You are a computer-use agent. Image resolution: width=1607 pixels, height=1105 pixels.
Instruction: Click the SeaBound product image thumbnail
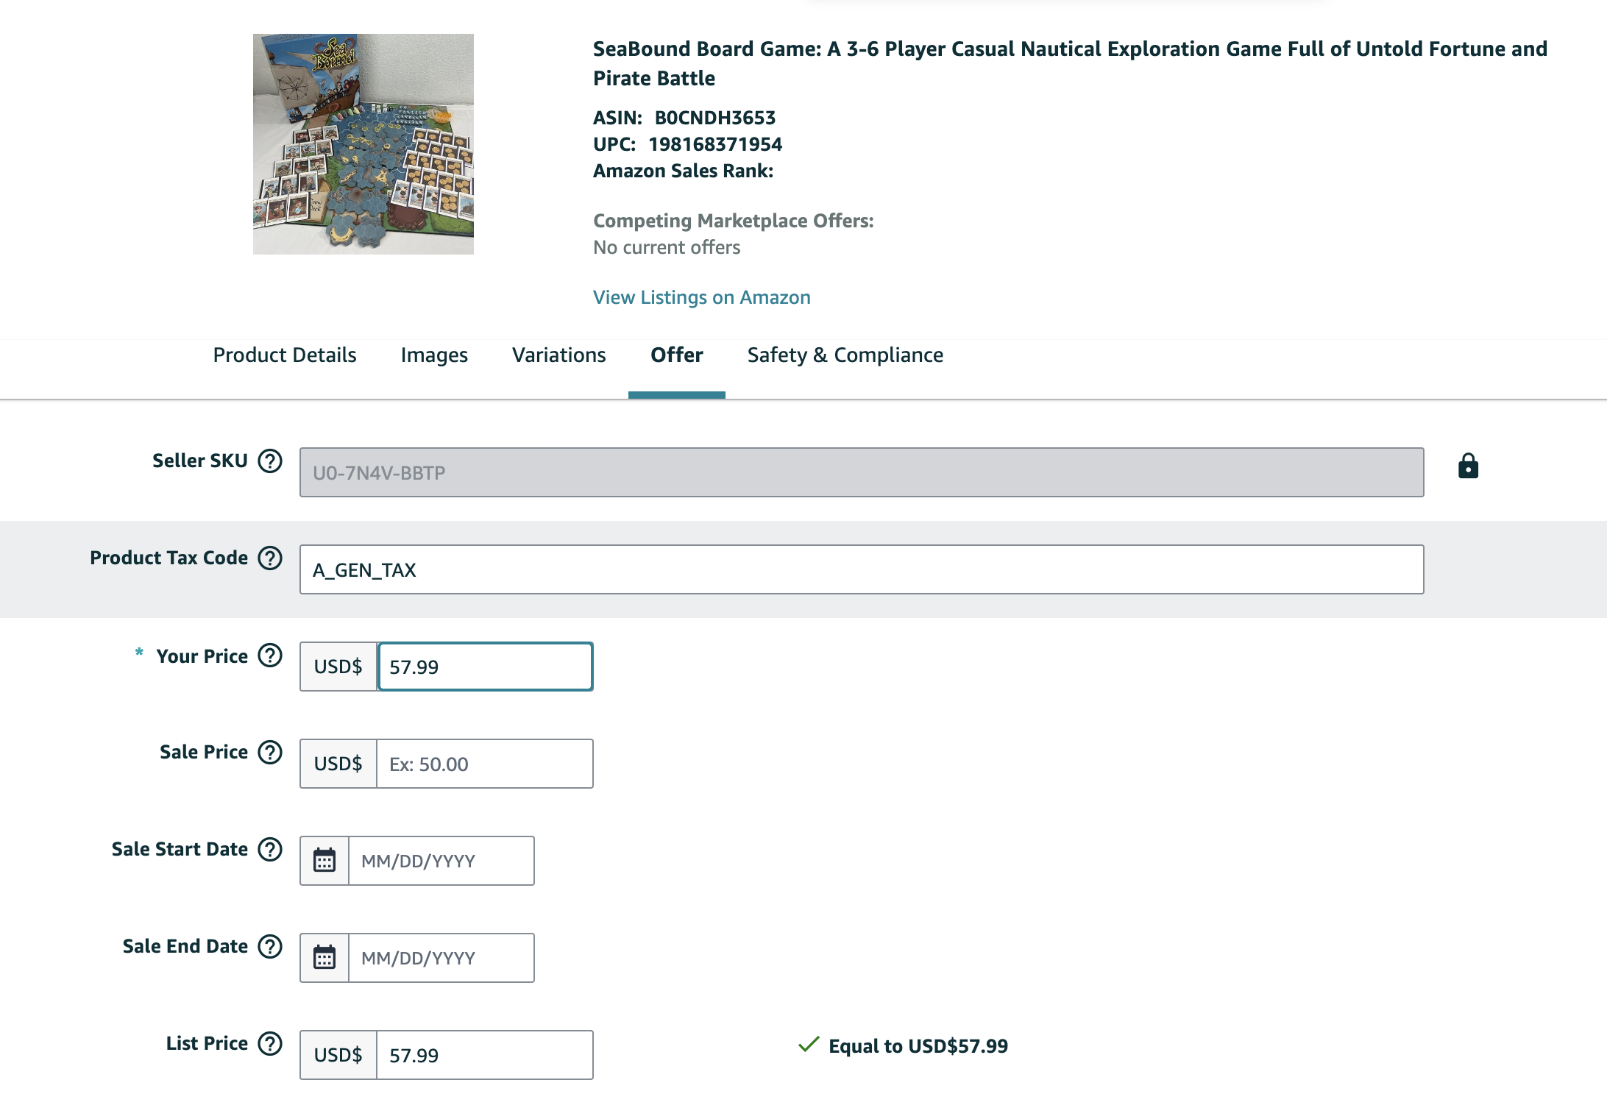(x=363, y=144)
